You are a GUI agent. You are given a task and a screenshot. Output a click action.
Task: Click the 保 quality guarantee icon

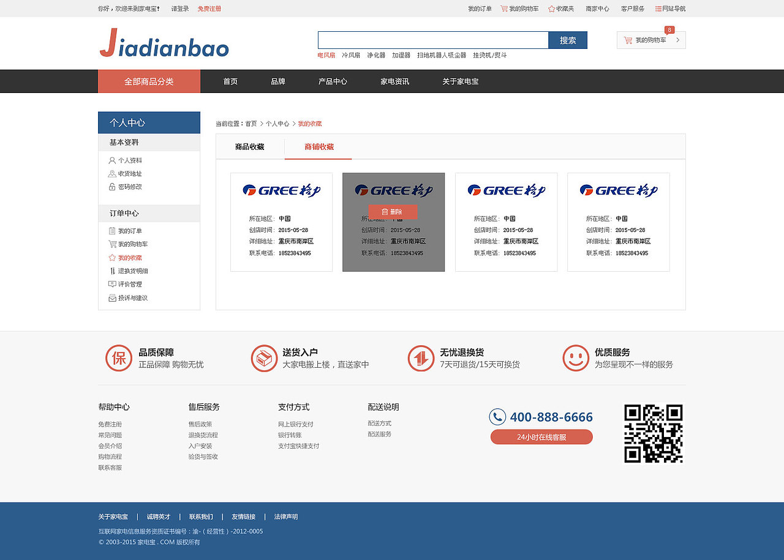[119, 358]
